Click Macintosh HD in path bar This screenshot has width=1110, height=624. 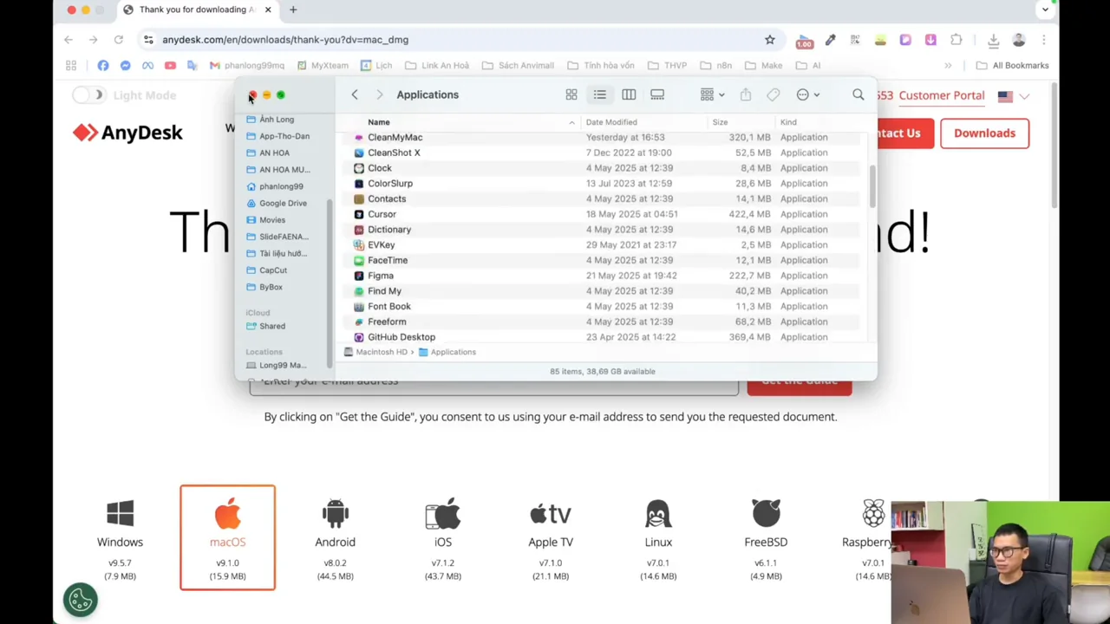(x=375, y=352)
